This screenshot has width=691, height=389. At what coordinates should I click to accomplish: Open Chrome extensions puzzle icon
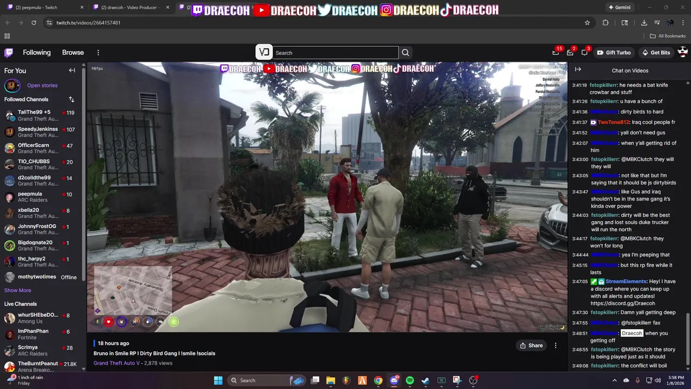[605, 23]
